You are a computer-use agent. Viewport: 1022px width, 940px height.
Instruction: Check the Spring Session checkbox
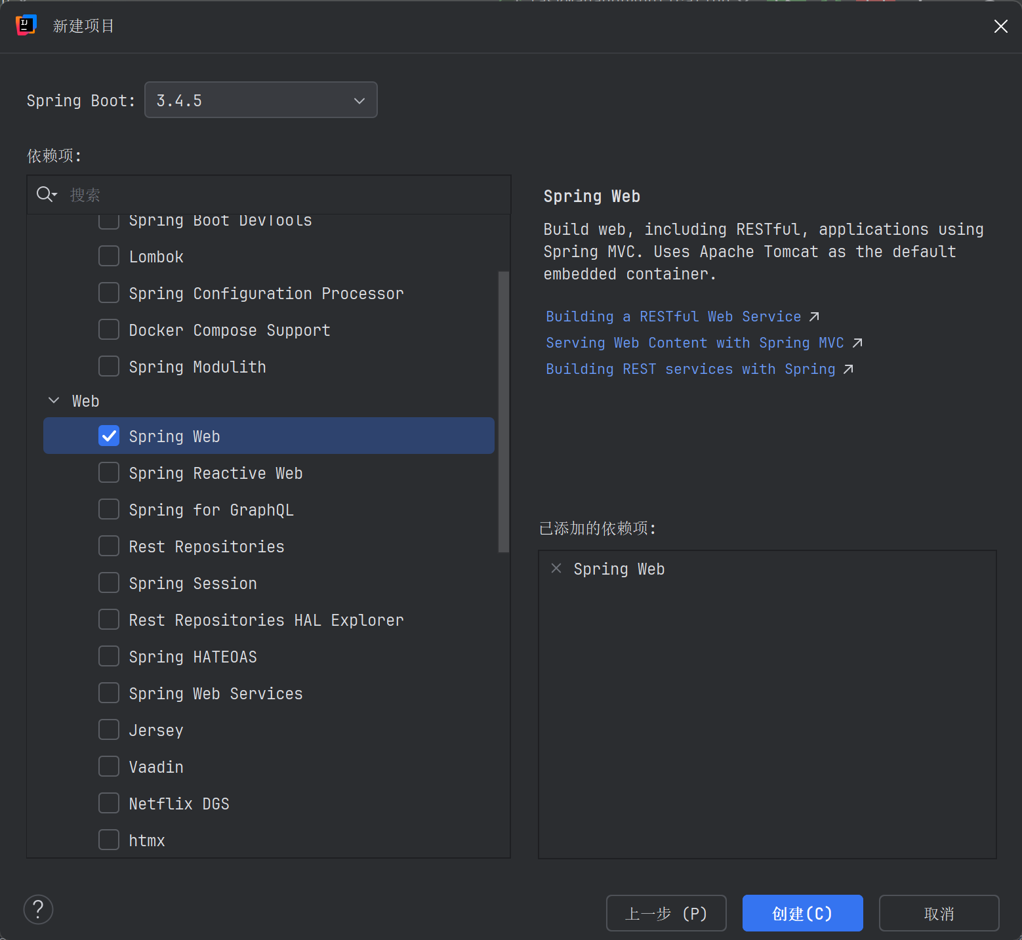[x=109, y=582]
